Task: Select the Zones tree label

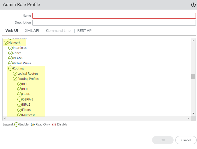Action: (x=17, y=53)
